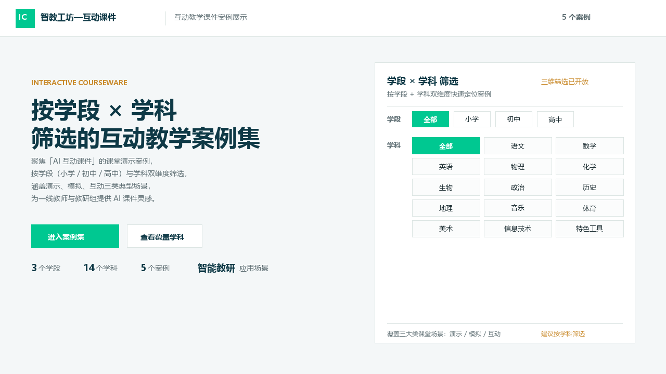666x374 pixels.
Task: Click the 5 个案例 statistic below buttons
Action: [155, 268]
